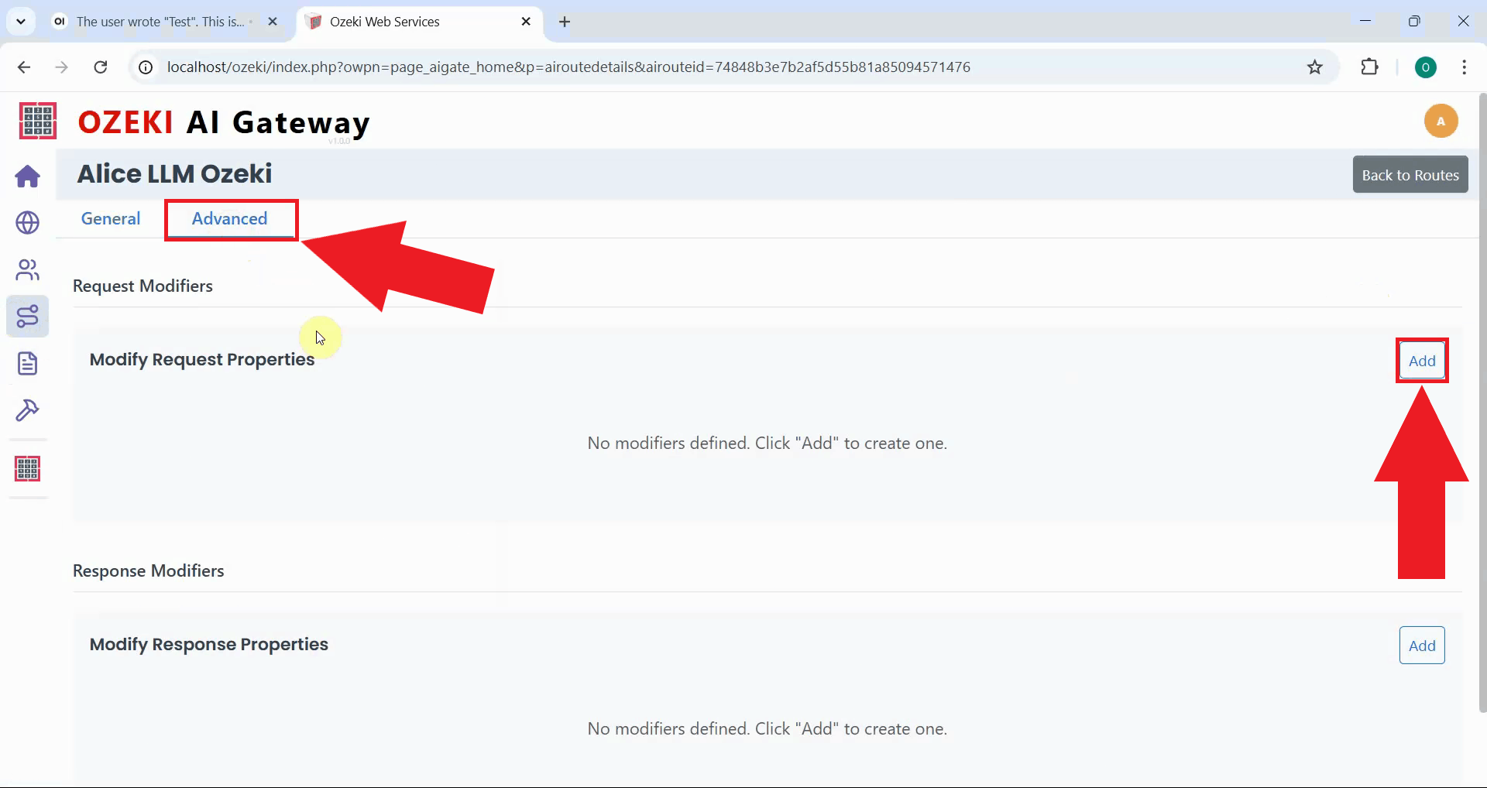
Task: Open the Home section in the sidebar
Action: point(28,176)
